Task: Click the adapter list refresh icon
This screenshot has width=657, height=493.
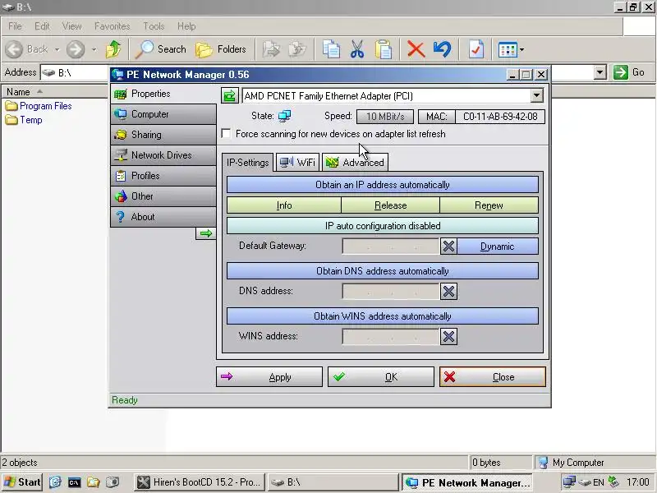Action: click(x=230, y=95)
